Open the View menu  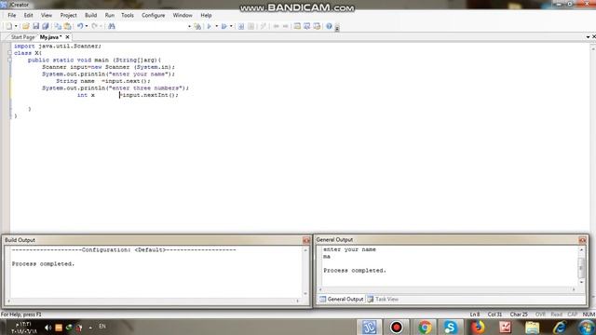coord(47,15)
